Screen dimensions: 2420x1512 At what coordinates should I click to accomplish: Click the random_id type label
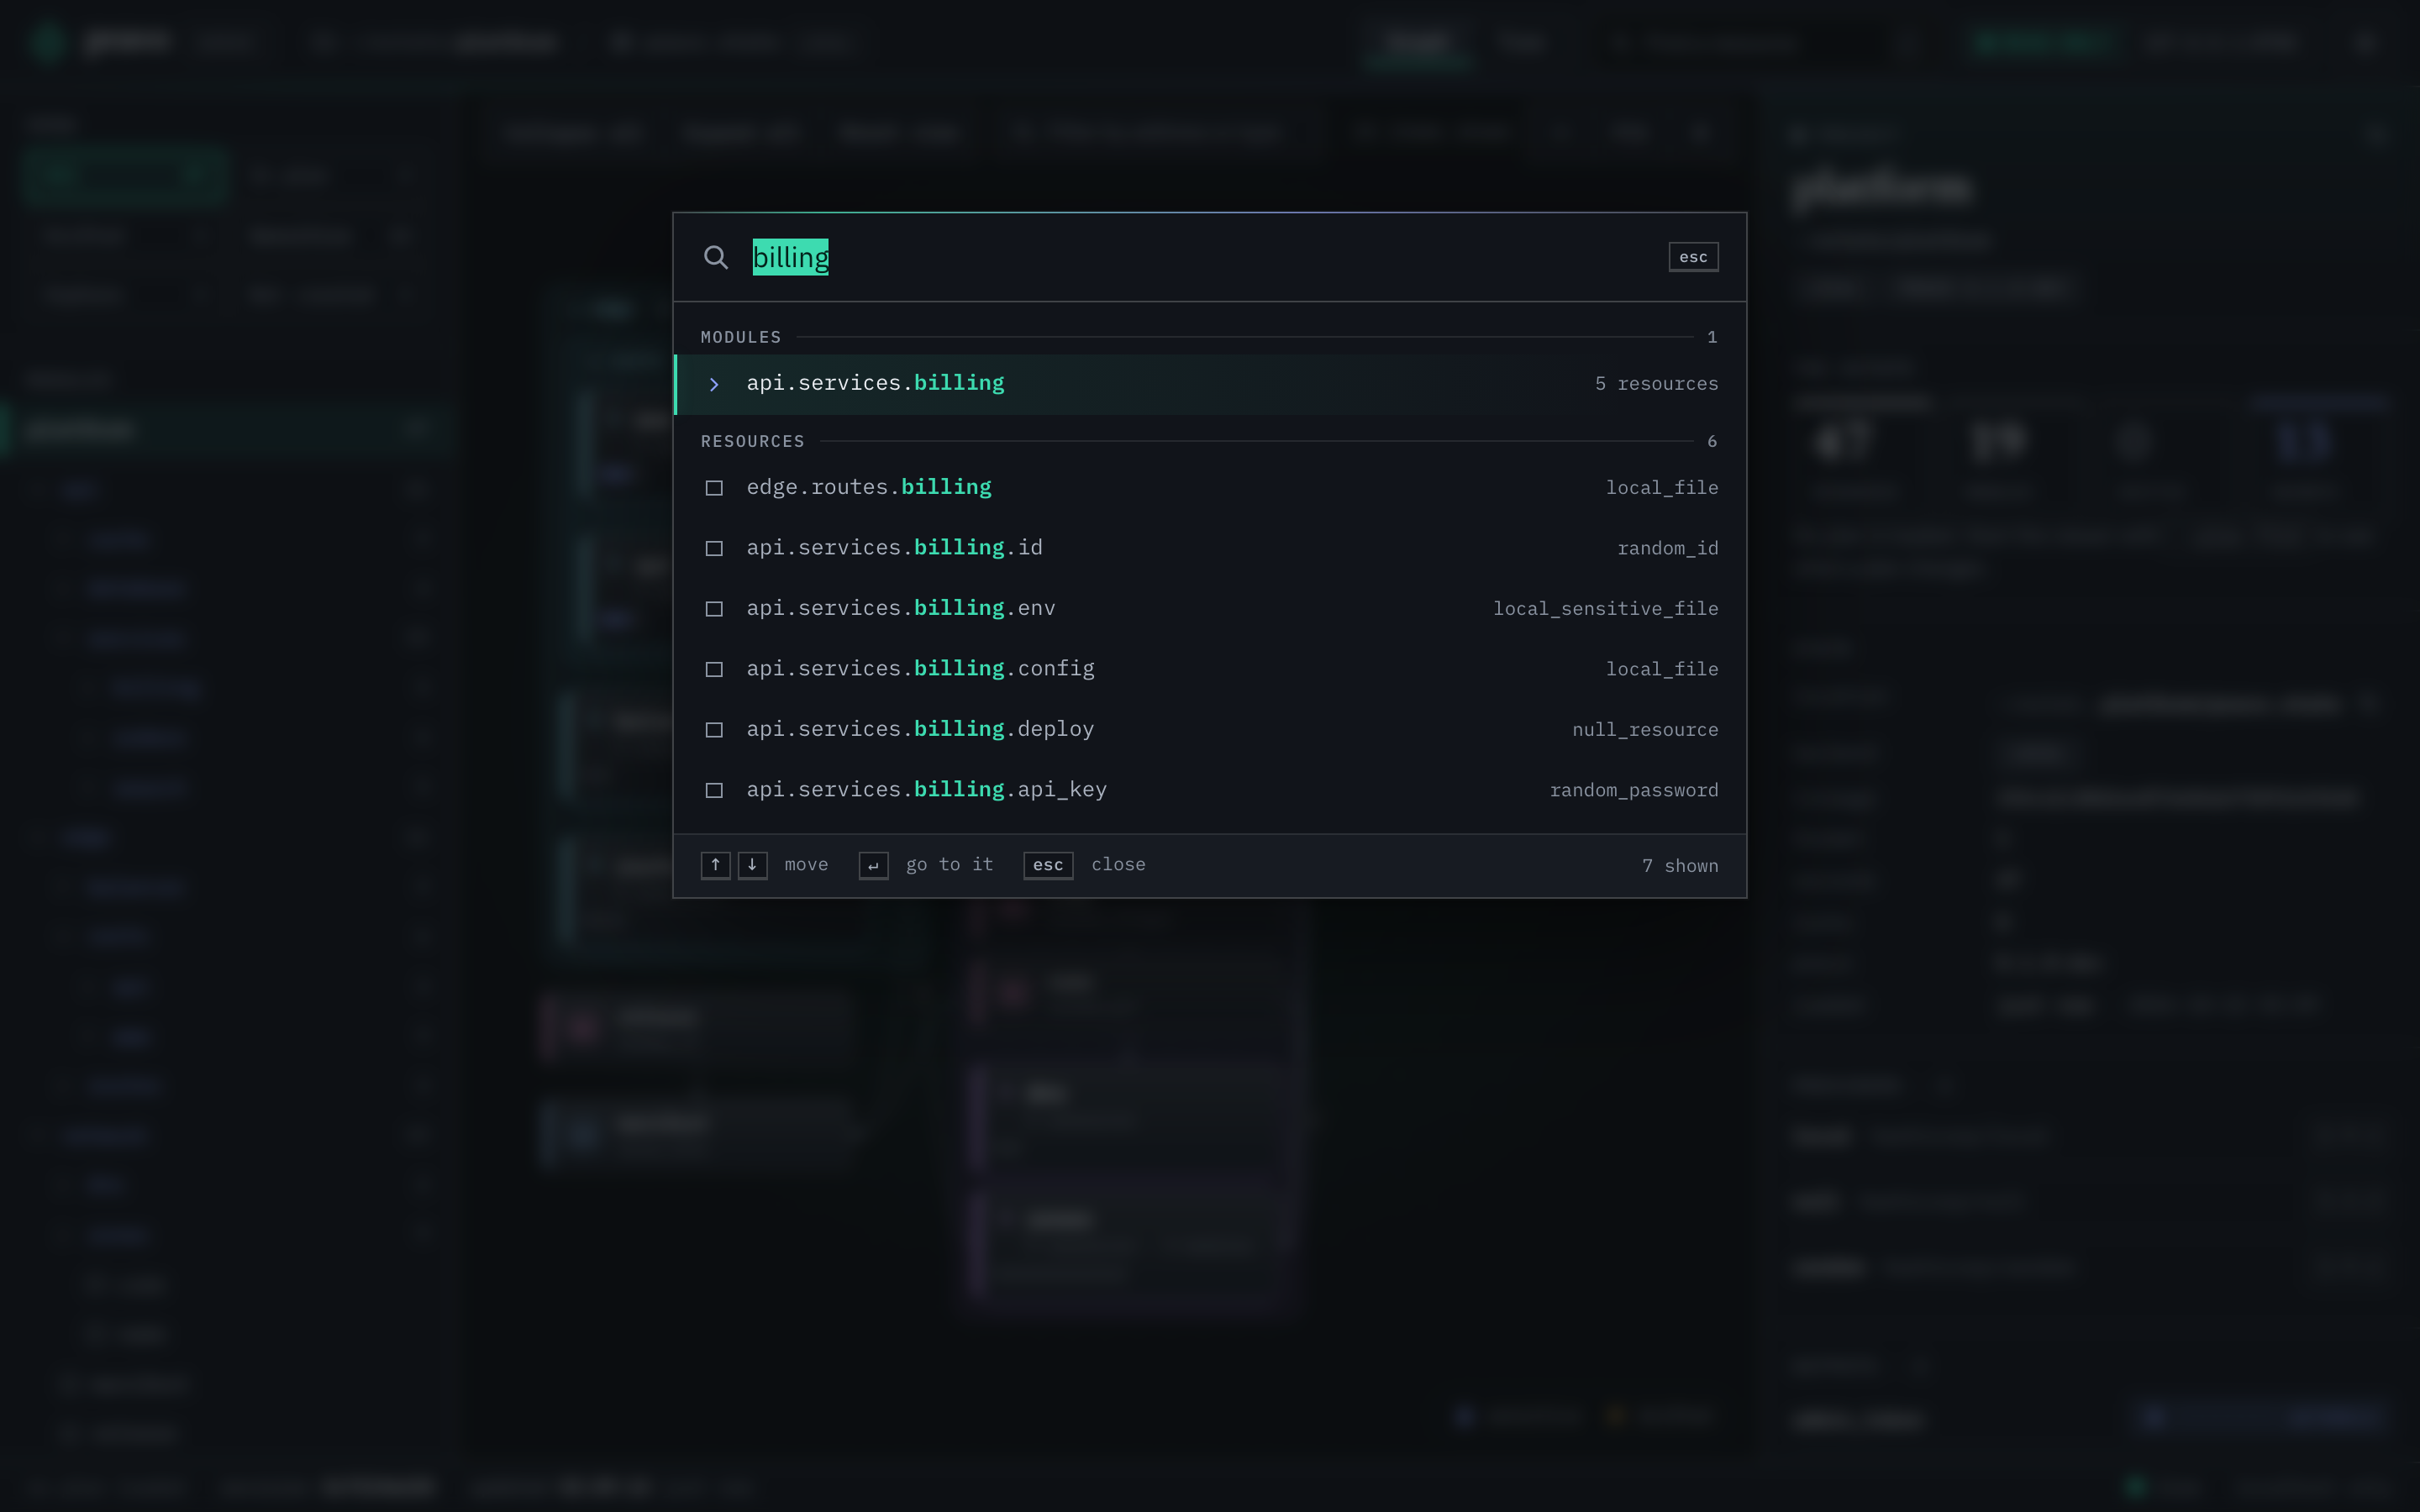coord(1668,548)
